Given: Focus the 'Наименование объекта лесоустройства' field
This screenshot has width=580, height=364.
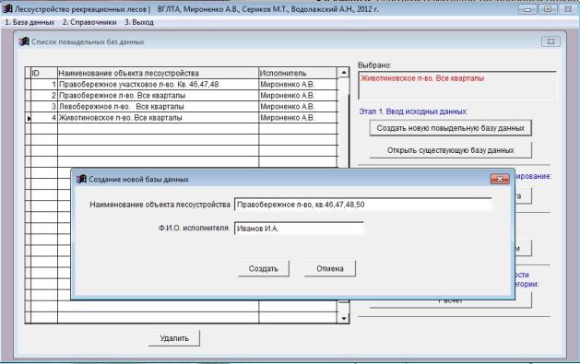Looking at the screenshot, I should tap(363, 205).
